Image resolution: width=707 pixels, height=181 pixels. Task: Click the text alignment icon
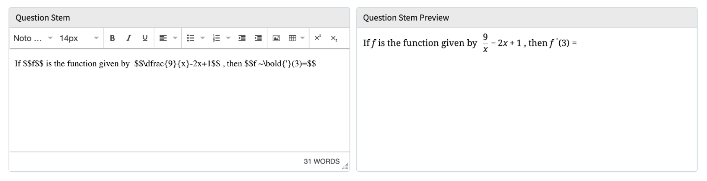(163, 38)
